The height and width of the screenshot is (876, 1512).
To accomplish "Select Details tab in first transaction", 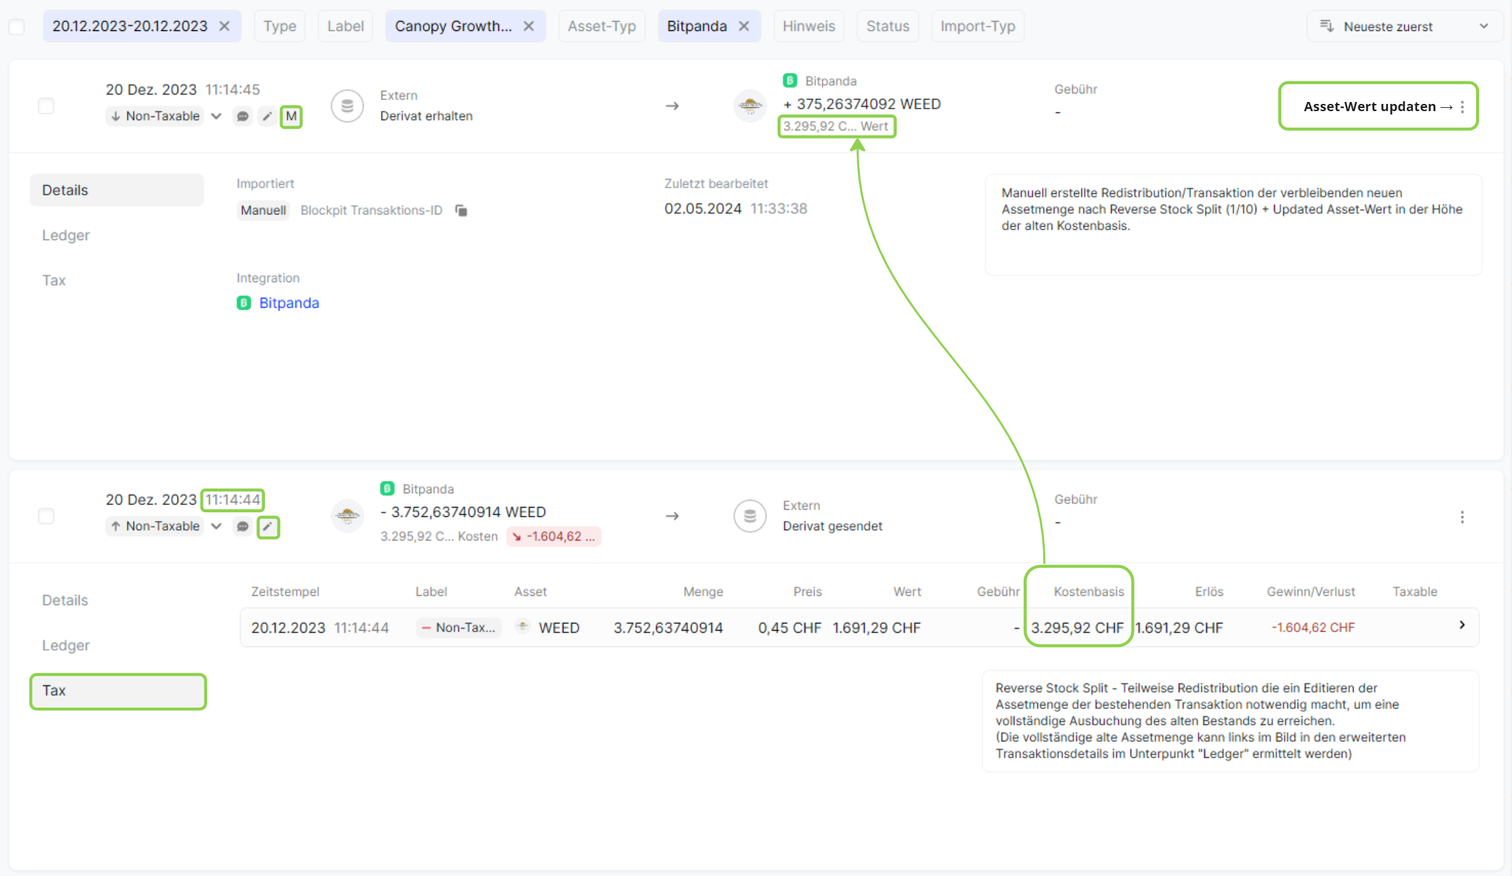I will (x=117, y=190).
